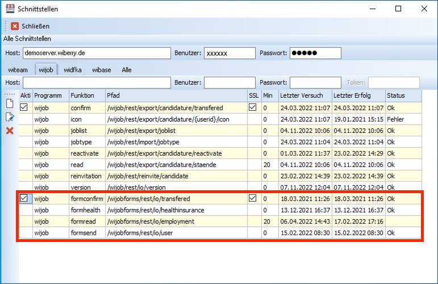Click the top Passwort input field
This screenshot has height=284, width=438.
315,53
